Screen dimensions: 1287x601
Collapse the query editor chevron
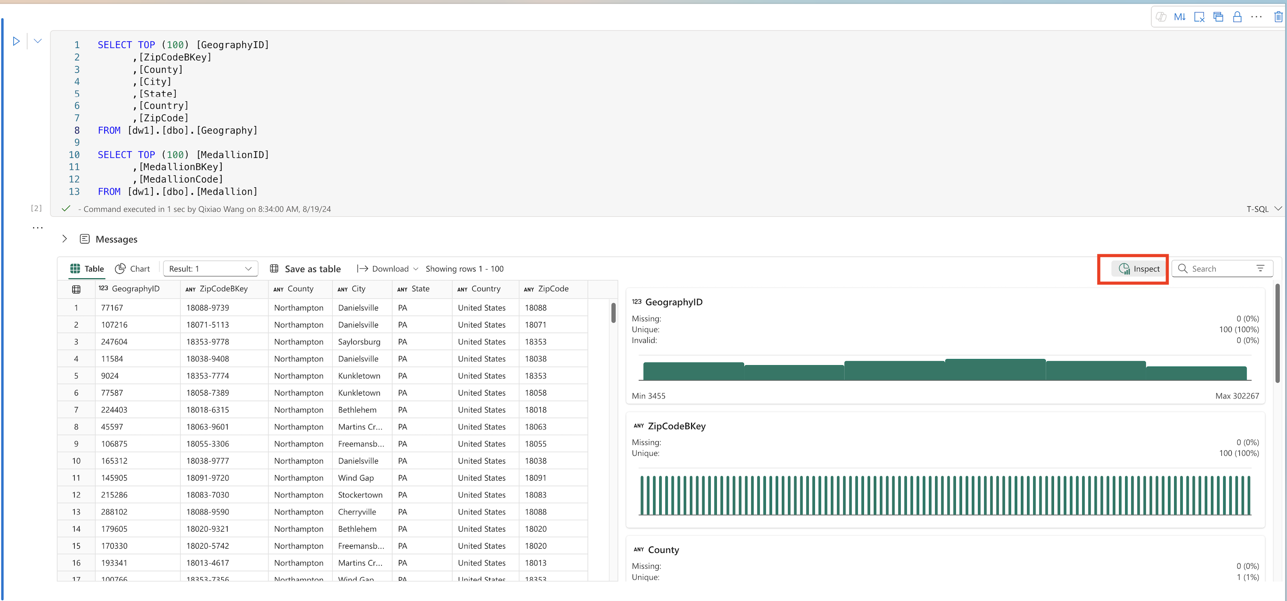38,40
